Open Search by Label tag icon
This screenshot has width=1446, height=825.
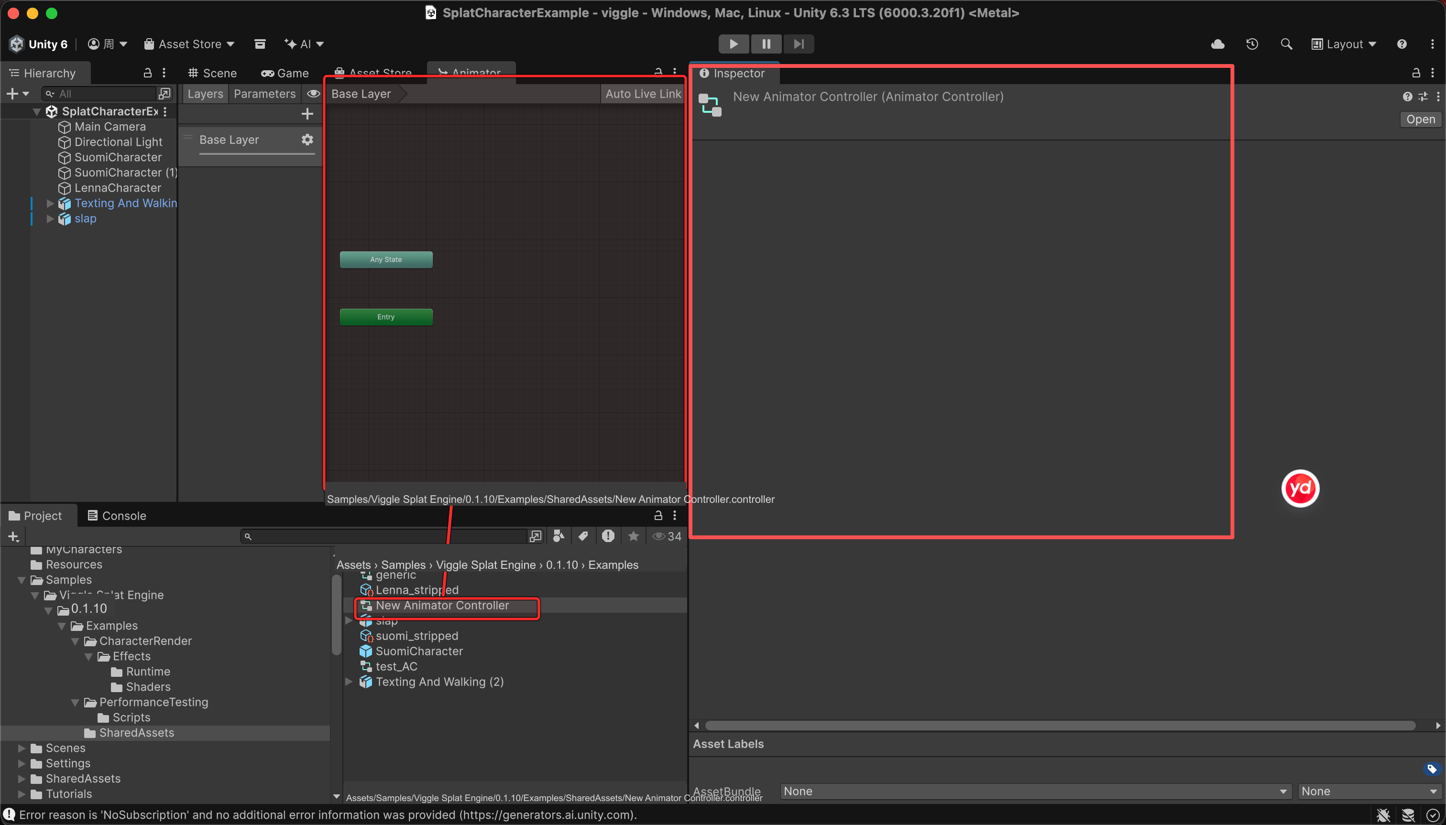[583, 536]
